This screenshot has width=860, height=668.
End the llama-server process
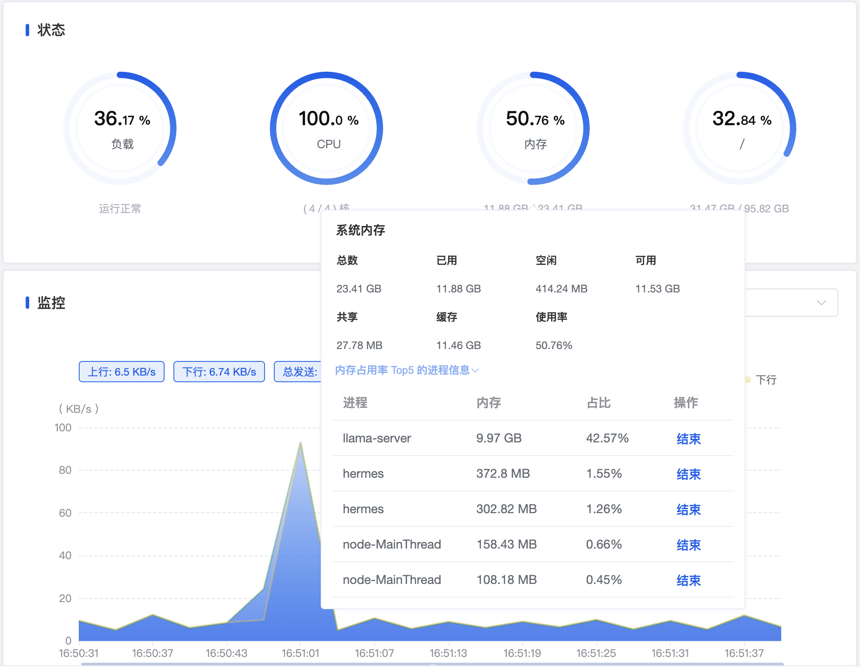(688, 438)
